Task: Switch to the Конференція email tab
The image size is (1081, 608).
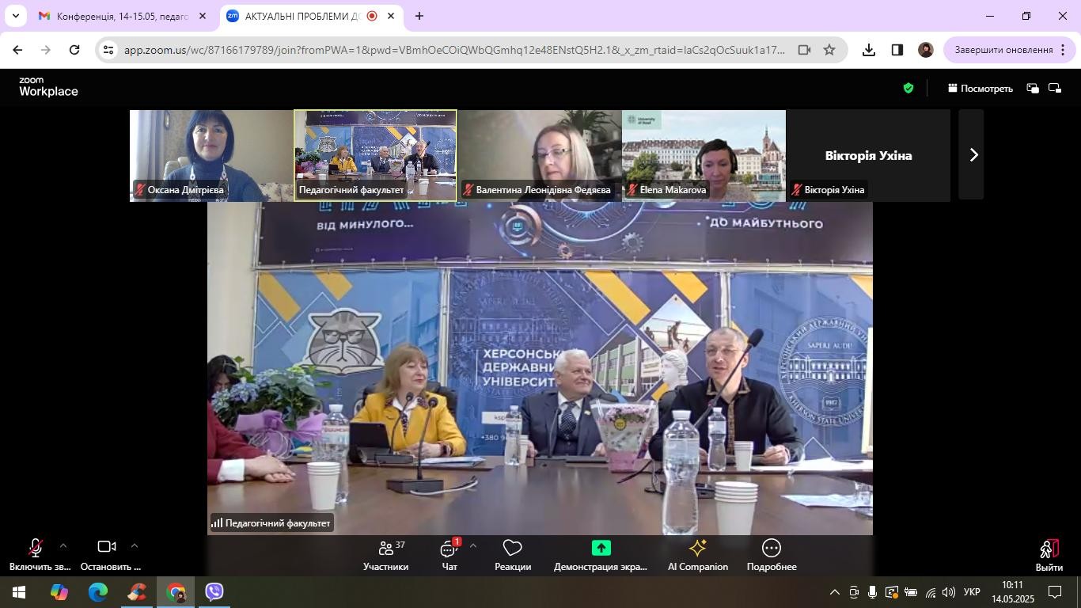Action: [123, 16]
